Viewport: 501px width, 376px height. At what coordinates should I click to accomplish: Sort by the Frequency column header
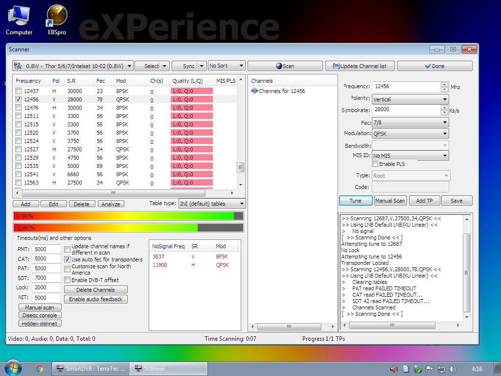click(x=31, y=81)
